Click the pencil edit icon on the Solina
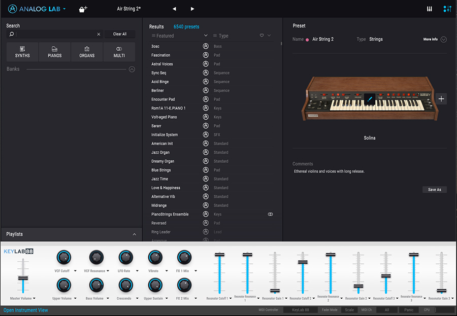457x316 pixels. (370, 99)
